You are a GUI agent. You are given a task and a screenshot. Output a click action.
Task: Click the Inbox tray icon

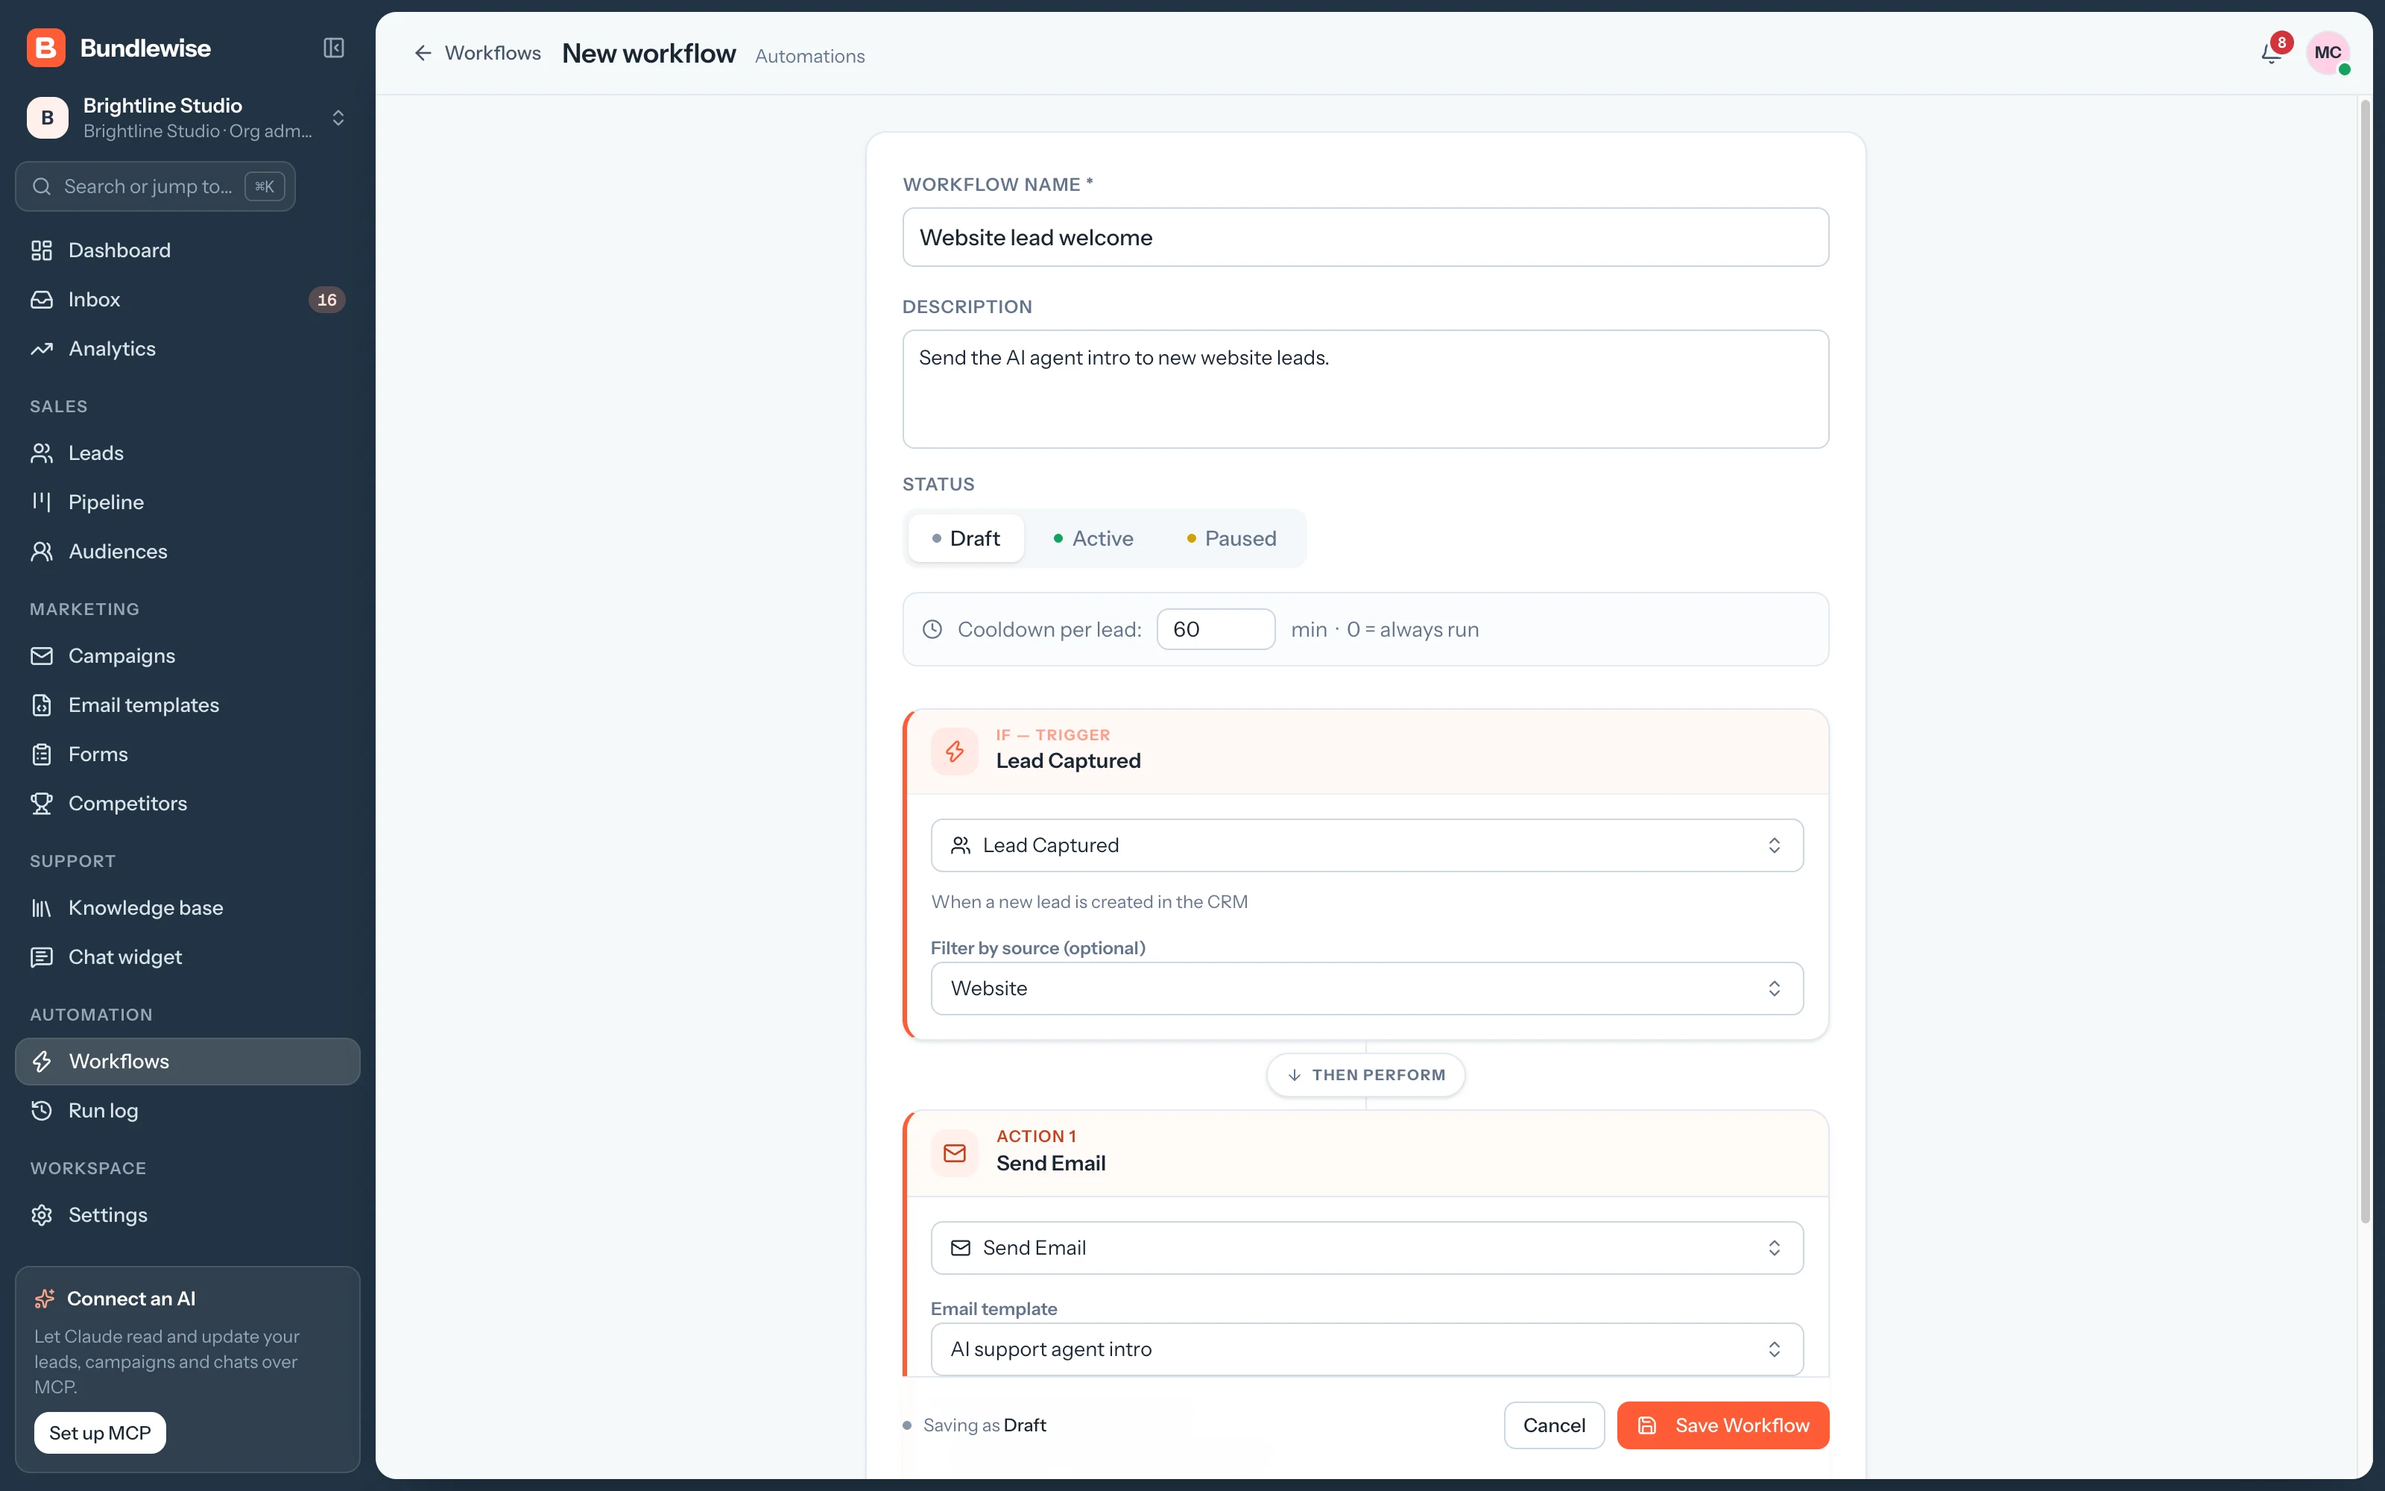(42, 300)
